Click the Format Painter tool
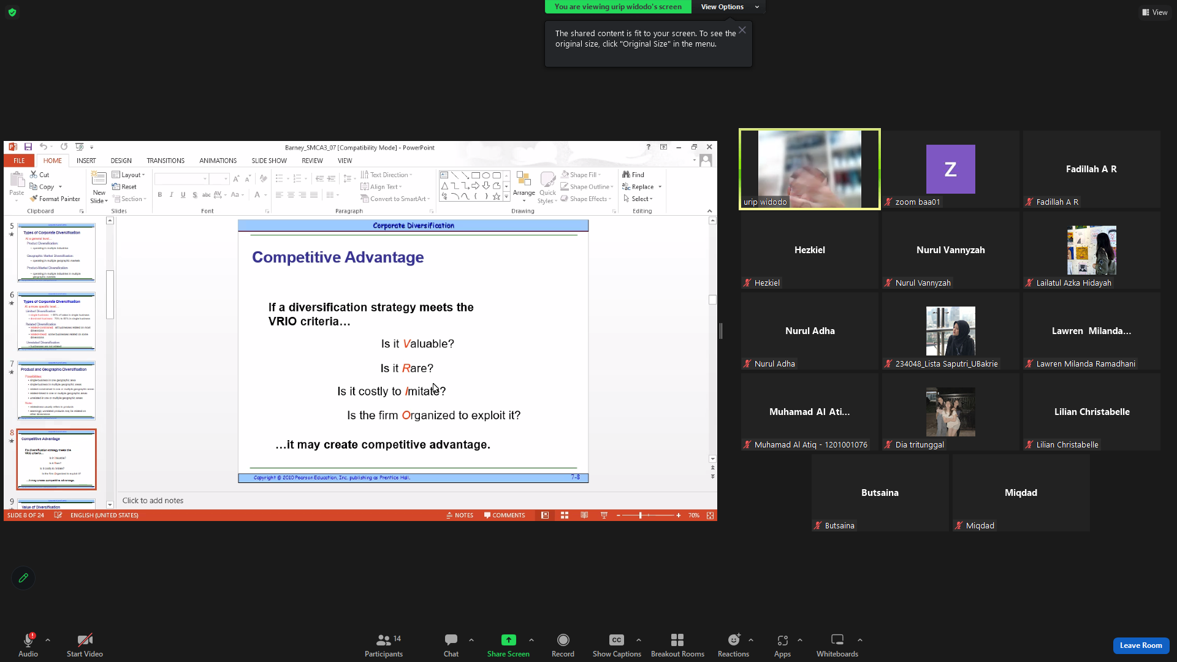The width and height of the screenshot is (1177, 662). pyautogui.click(x=55, y=199)
